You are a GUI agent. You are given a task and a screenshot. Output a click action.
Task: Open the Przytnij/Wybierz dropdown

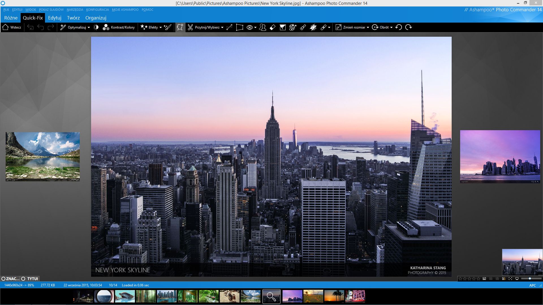click(x=222, y=27)
